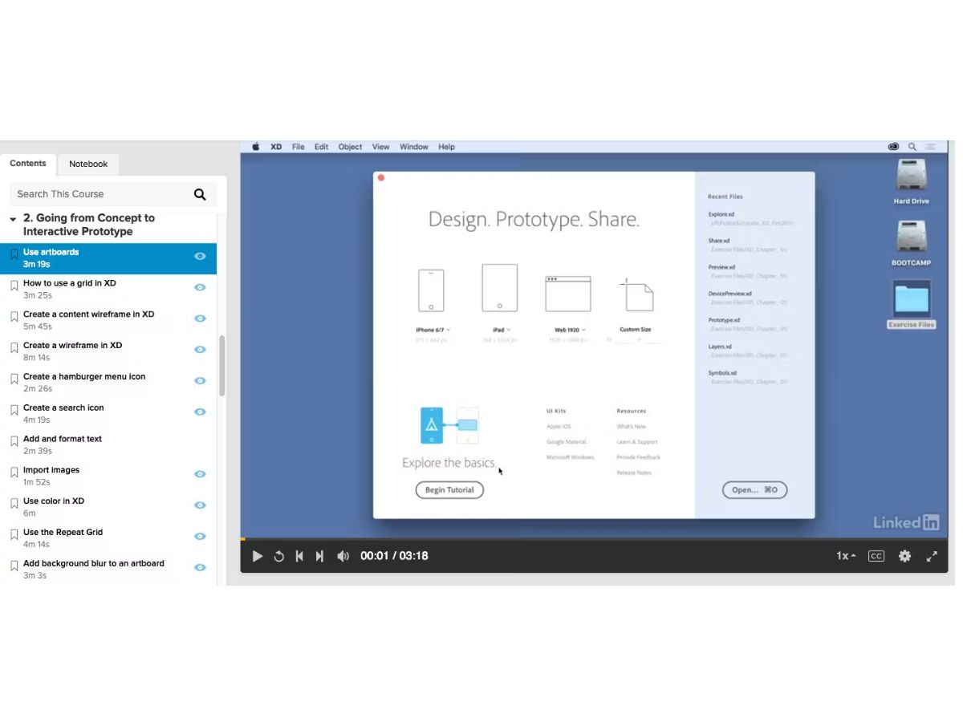Screen dimensions: 963x722
Task: Collapse the Going from Concept section
Action: [x=13, y=219]
